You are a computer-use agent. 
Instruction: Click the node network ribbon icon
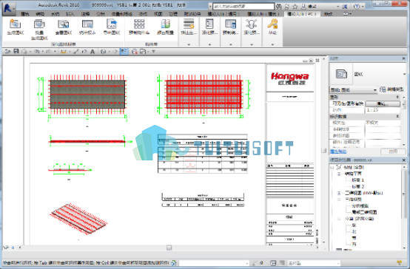click(252, 24)
